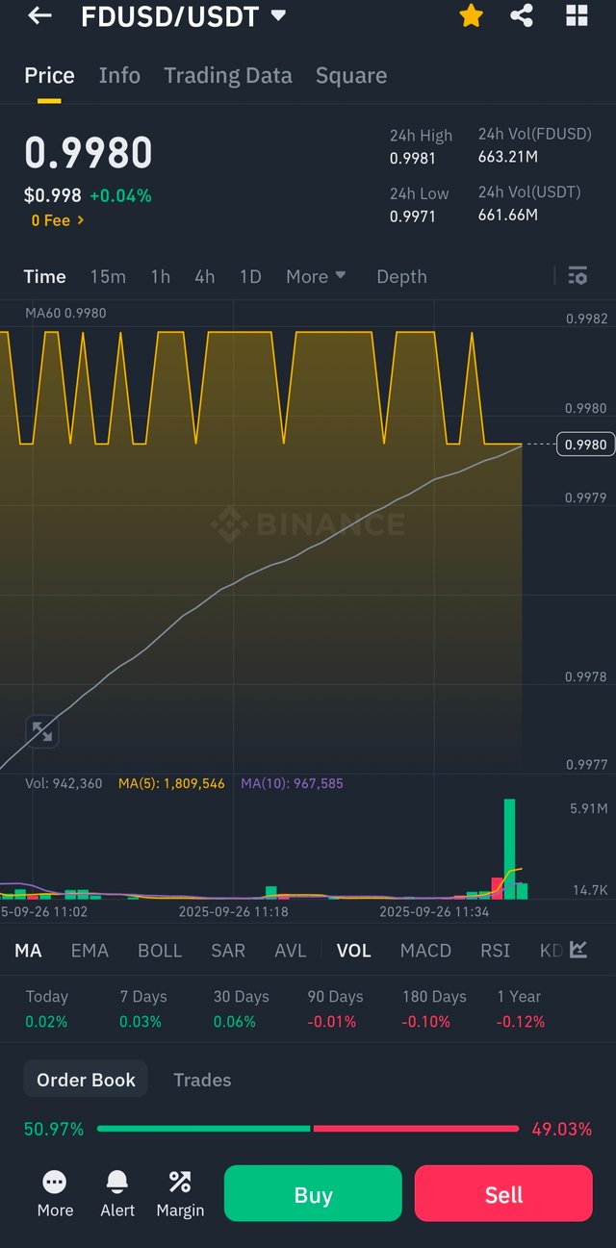Select the 15m interval

[108, 276]
